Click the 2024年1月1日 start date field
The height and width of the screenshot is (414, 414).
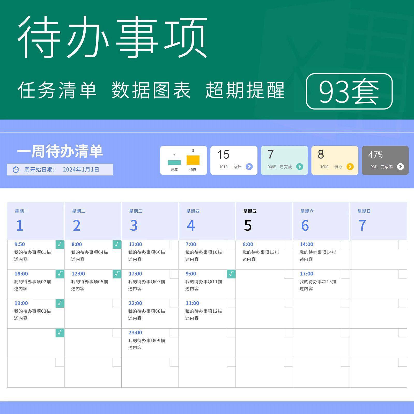click(81, 170)
